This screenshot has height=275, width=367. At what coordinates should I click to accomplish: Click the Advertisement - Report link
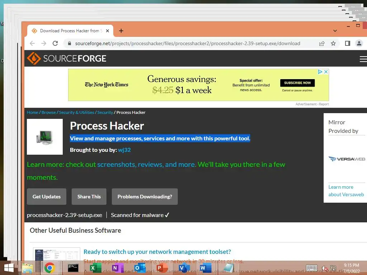coord(312,104)
